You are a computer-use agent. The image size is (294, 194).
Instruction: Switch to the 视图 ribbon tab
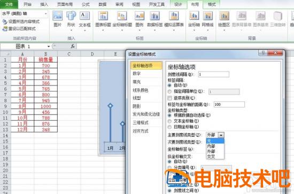click(x=136, y=4)
